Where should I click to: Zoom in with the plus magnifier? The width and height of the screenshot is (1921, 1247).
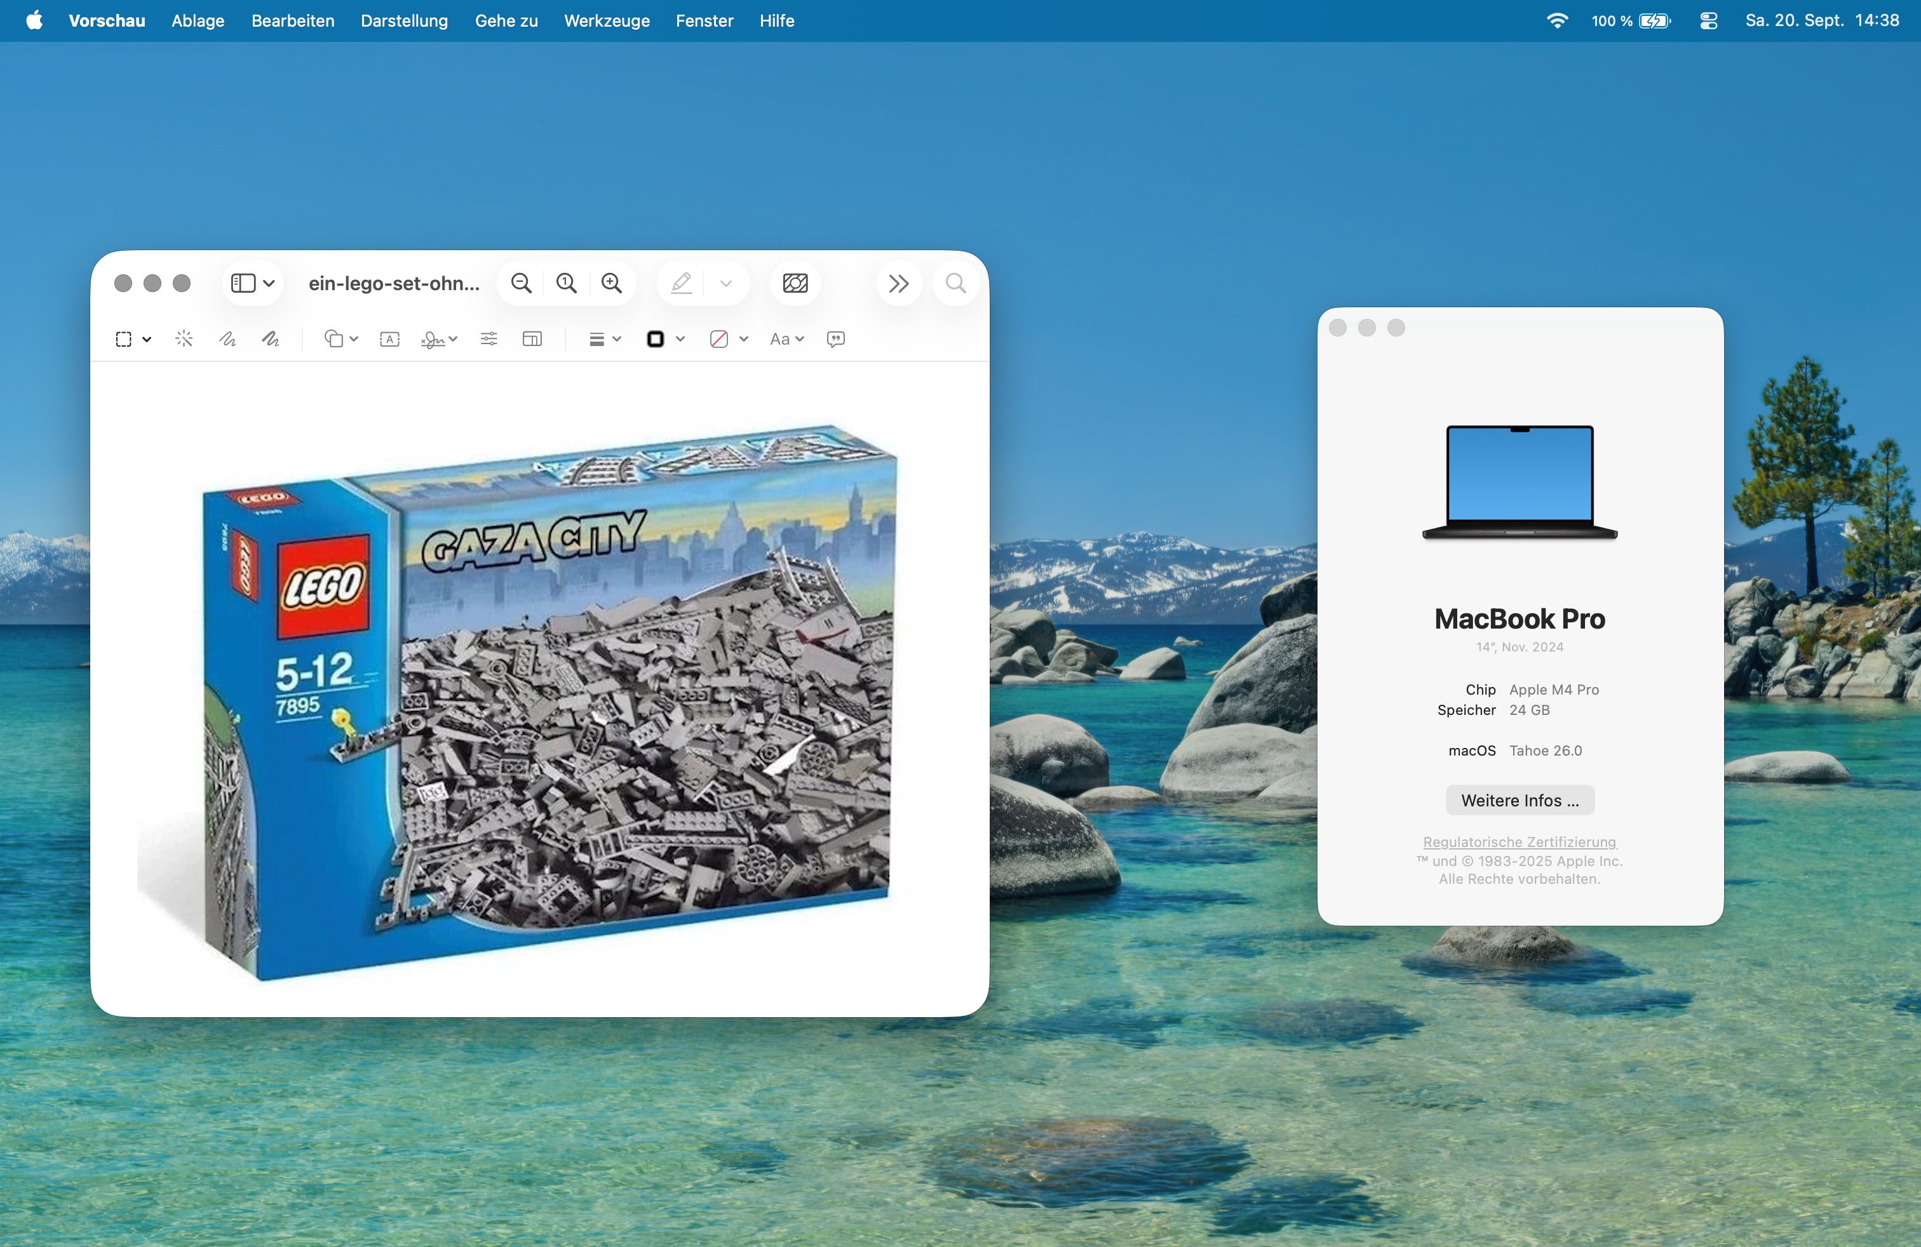[612, 283]
